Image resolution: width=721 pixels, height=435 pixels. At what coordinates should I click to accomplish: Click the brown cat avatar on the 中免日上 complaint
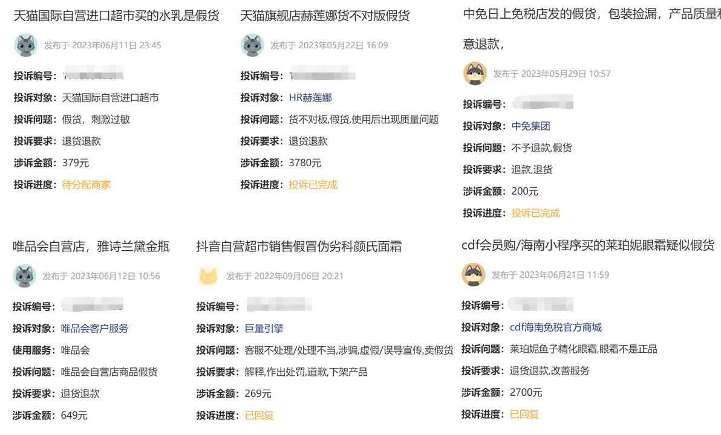[475, 74]
